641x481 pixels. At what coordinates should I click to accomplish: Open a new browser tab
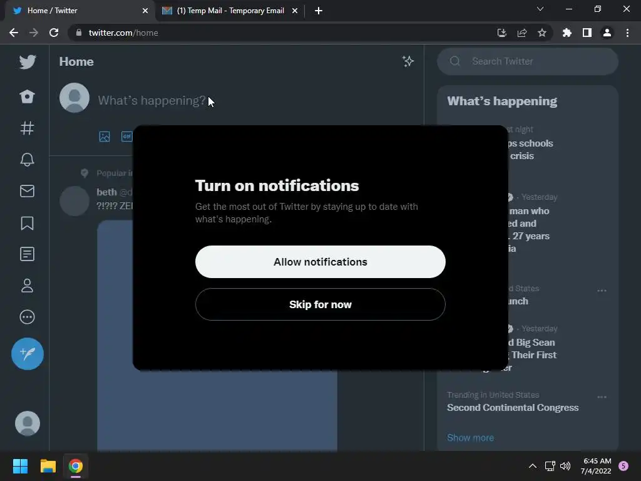[x=319, y=11]
